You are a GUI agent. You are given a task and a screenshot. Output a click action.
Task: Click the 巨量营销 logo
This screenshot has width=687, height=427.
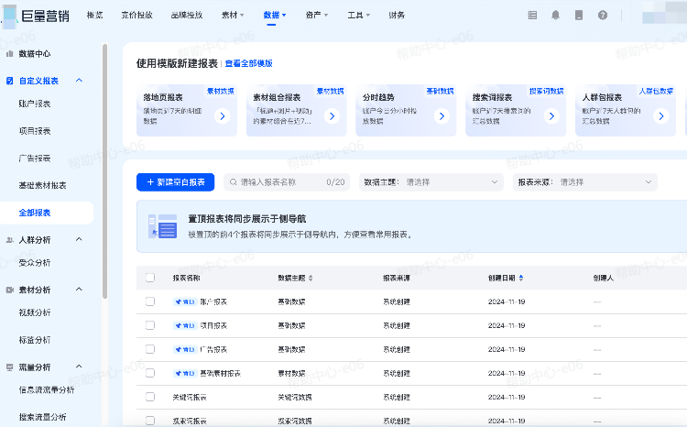click(x=37, y=16)
